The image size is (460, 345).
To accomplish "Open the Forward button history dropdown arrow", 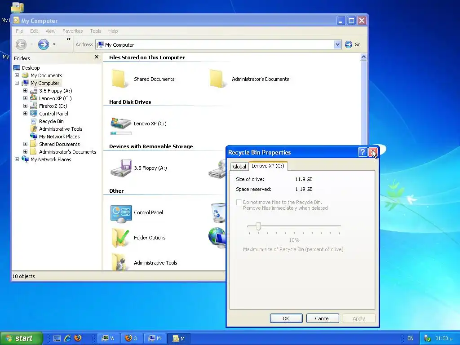I will click(54, 44).
